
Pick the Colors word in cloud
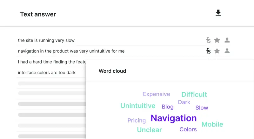coord(188,129)
